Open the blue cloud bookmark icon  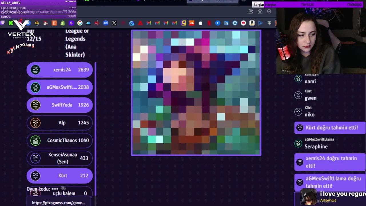(88, 23)
